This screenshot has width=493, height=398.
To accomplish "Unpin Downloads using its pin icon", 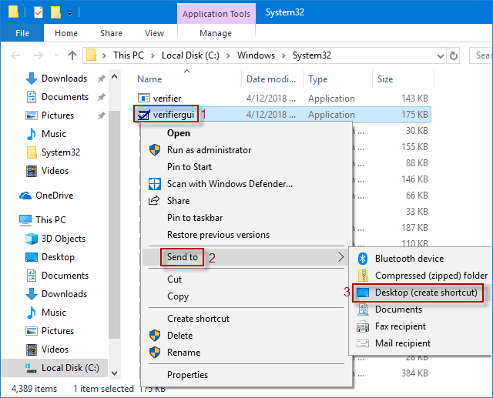I will click(x=101, y=79).
